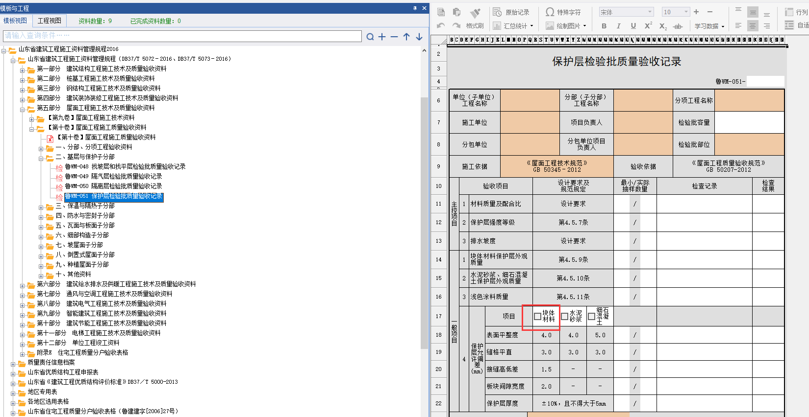
Task: Open the 汇总统计 dropdown
Action: 513,26
